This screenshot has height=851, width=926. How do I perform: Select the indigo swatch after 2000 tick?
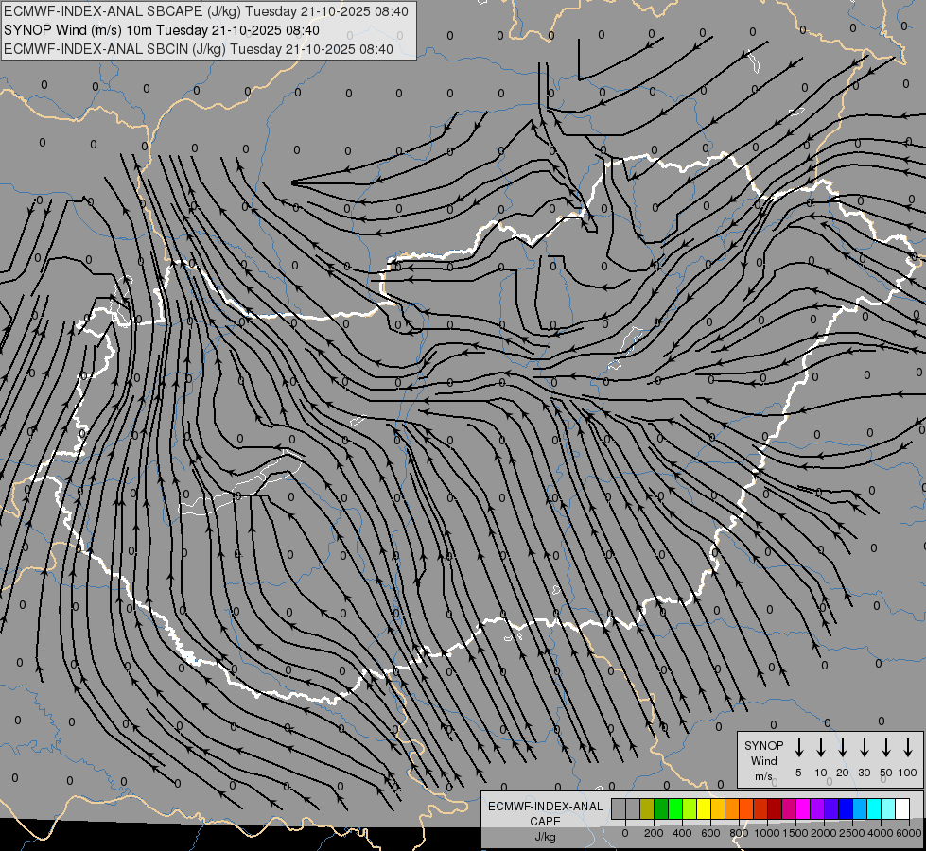(x=832, y=808)
